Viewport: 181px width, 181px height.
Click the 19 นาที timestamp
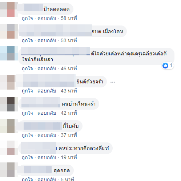(69, 157)
